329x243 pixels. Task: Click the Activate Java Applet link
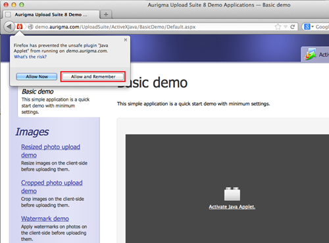(232, 207)
